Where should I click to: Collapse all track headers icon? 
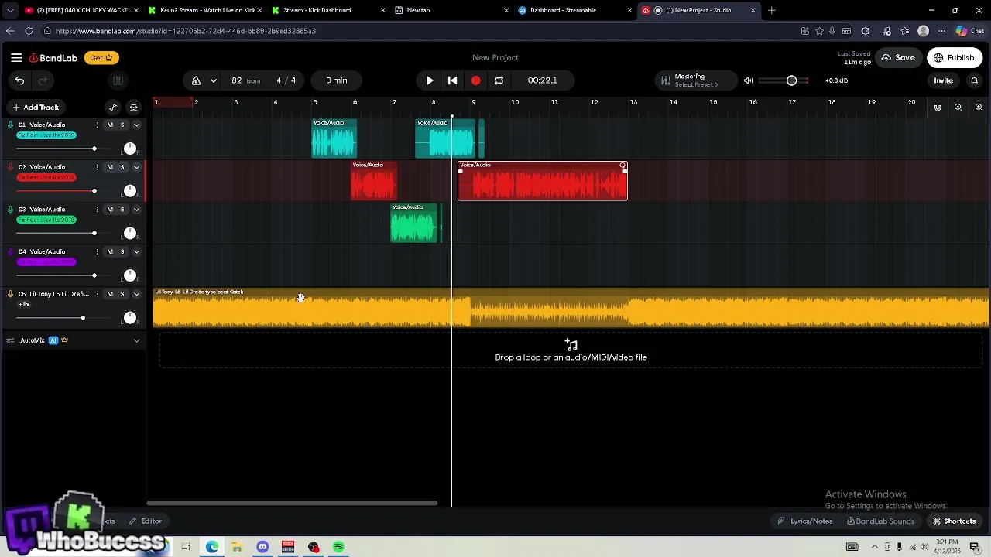[133, 108]
